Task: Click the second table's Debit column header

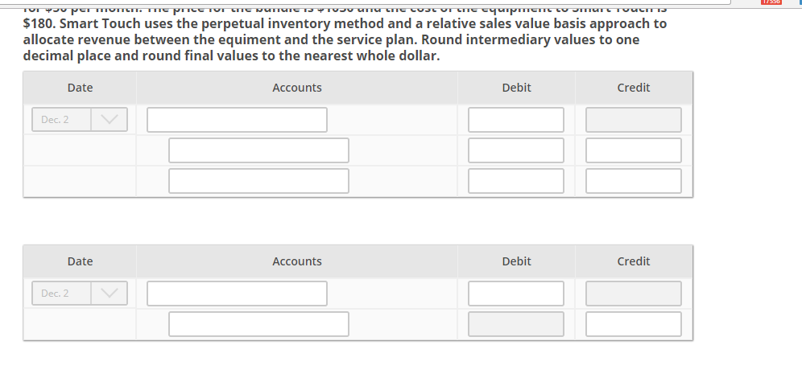Action: pos(516,261)
